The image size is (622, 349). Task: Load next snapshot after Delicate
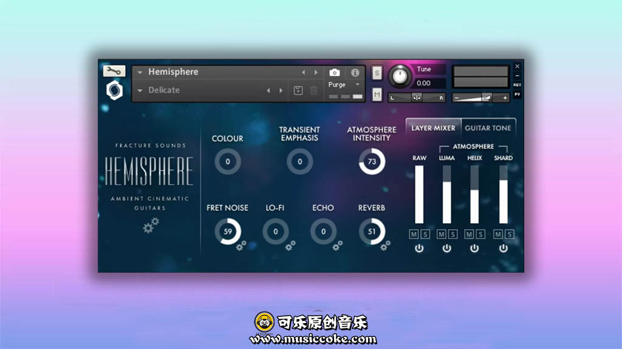point(281,91)
